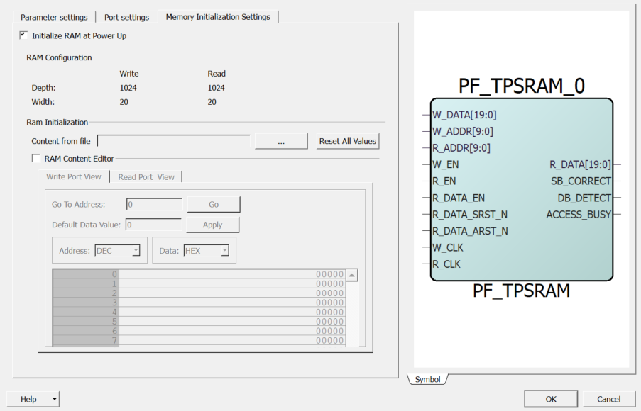Uncheck Initialize RAM at Power Up
The width and height of the screenshot is (641, 411).
(x=23, y=35)
